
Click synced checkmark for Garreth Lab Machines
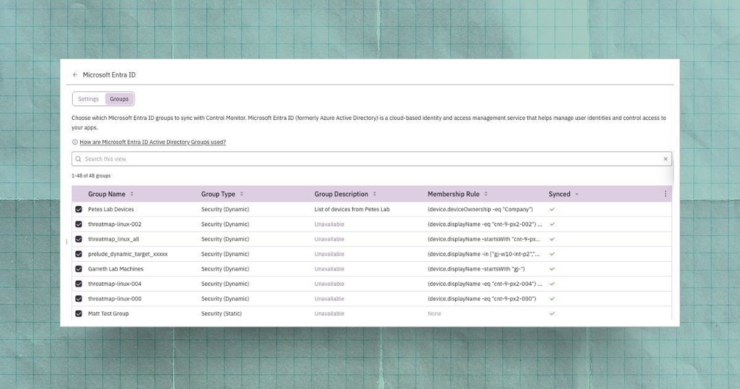pos(552,269)
